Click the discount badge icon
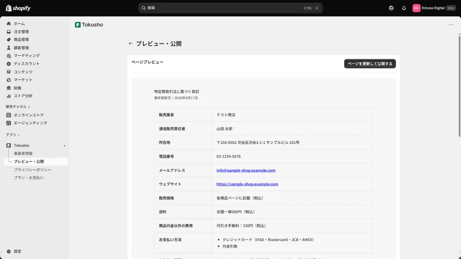The width and height of the screenshot is (461, 259). (x=9, y=63)
